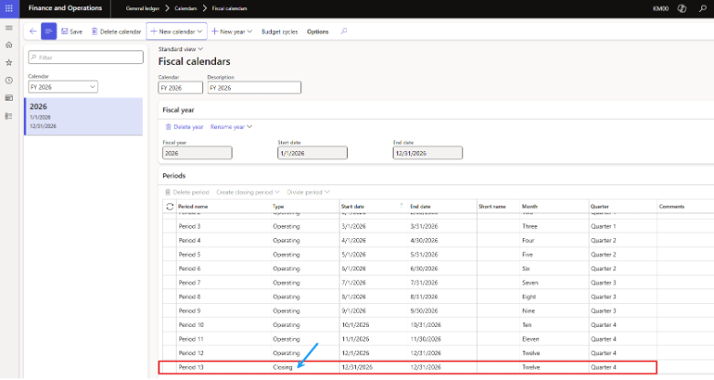Viewport: 714px width, 380px height.
Task: Collapse the Fiscal year section header
Action: (x=178, y=110)
